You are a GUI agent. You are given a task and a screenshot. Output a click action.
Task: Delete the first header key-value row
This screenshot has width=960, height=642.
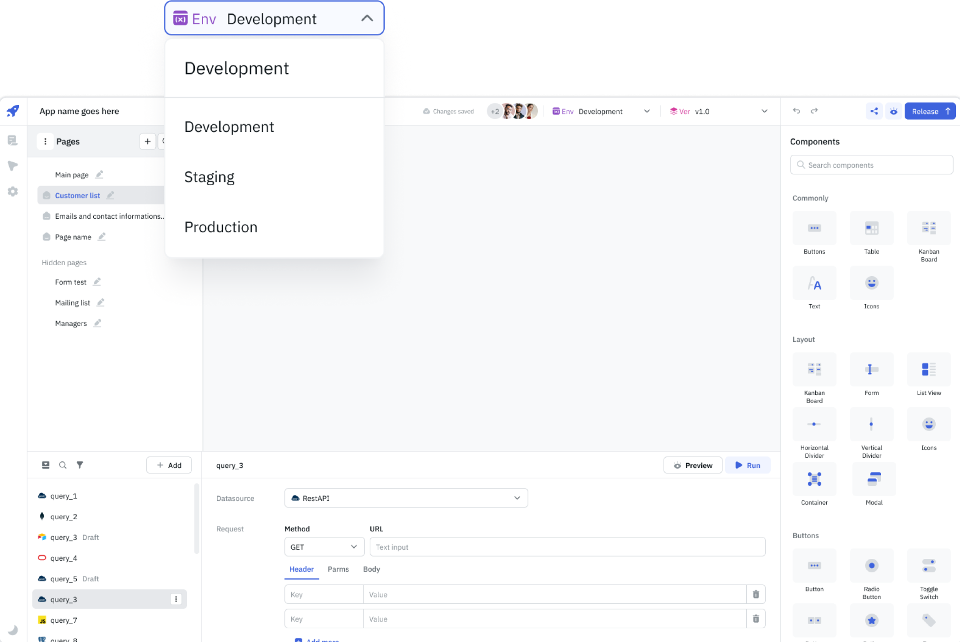(x=756, y=594)
